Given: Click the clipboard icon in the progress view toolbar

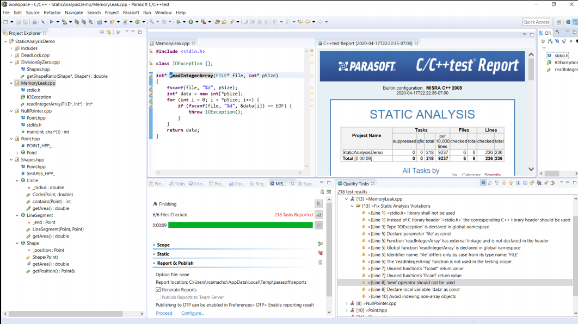Looking at the screenshot, I should pyautogui.click(x=322, y=192).
